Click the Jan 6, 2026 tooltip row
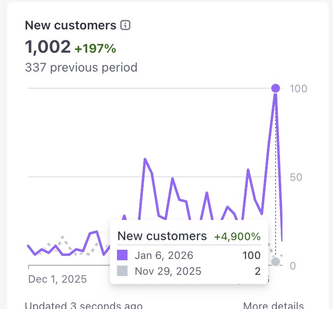Image resolution: width=333 pixels, height=309 pixels. point(189,255)
